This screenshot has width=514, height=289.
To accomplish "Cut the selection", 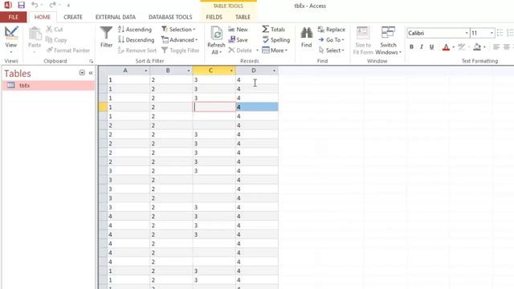I will pos(55,29).
